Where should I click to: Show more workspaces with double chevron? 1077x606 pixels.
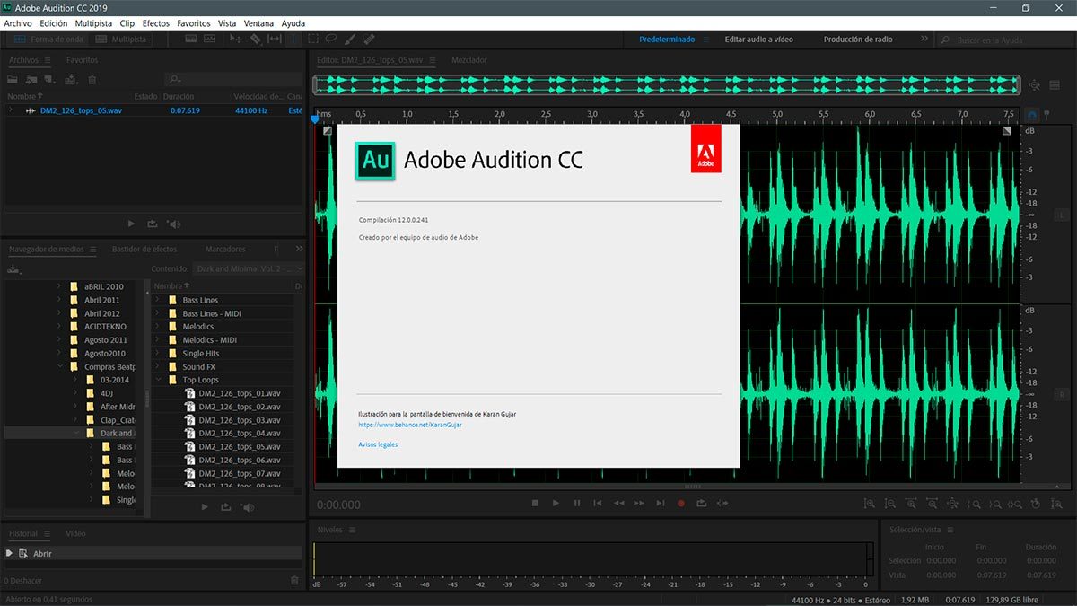(x=924, y=40)
